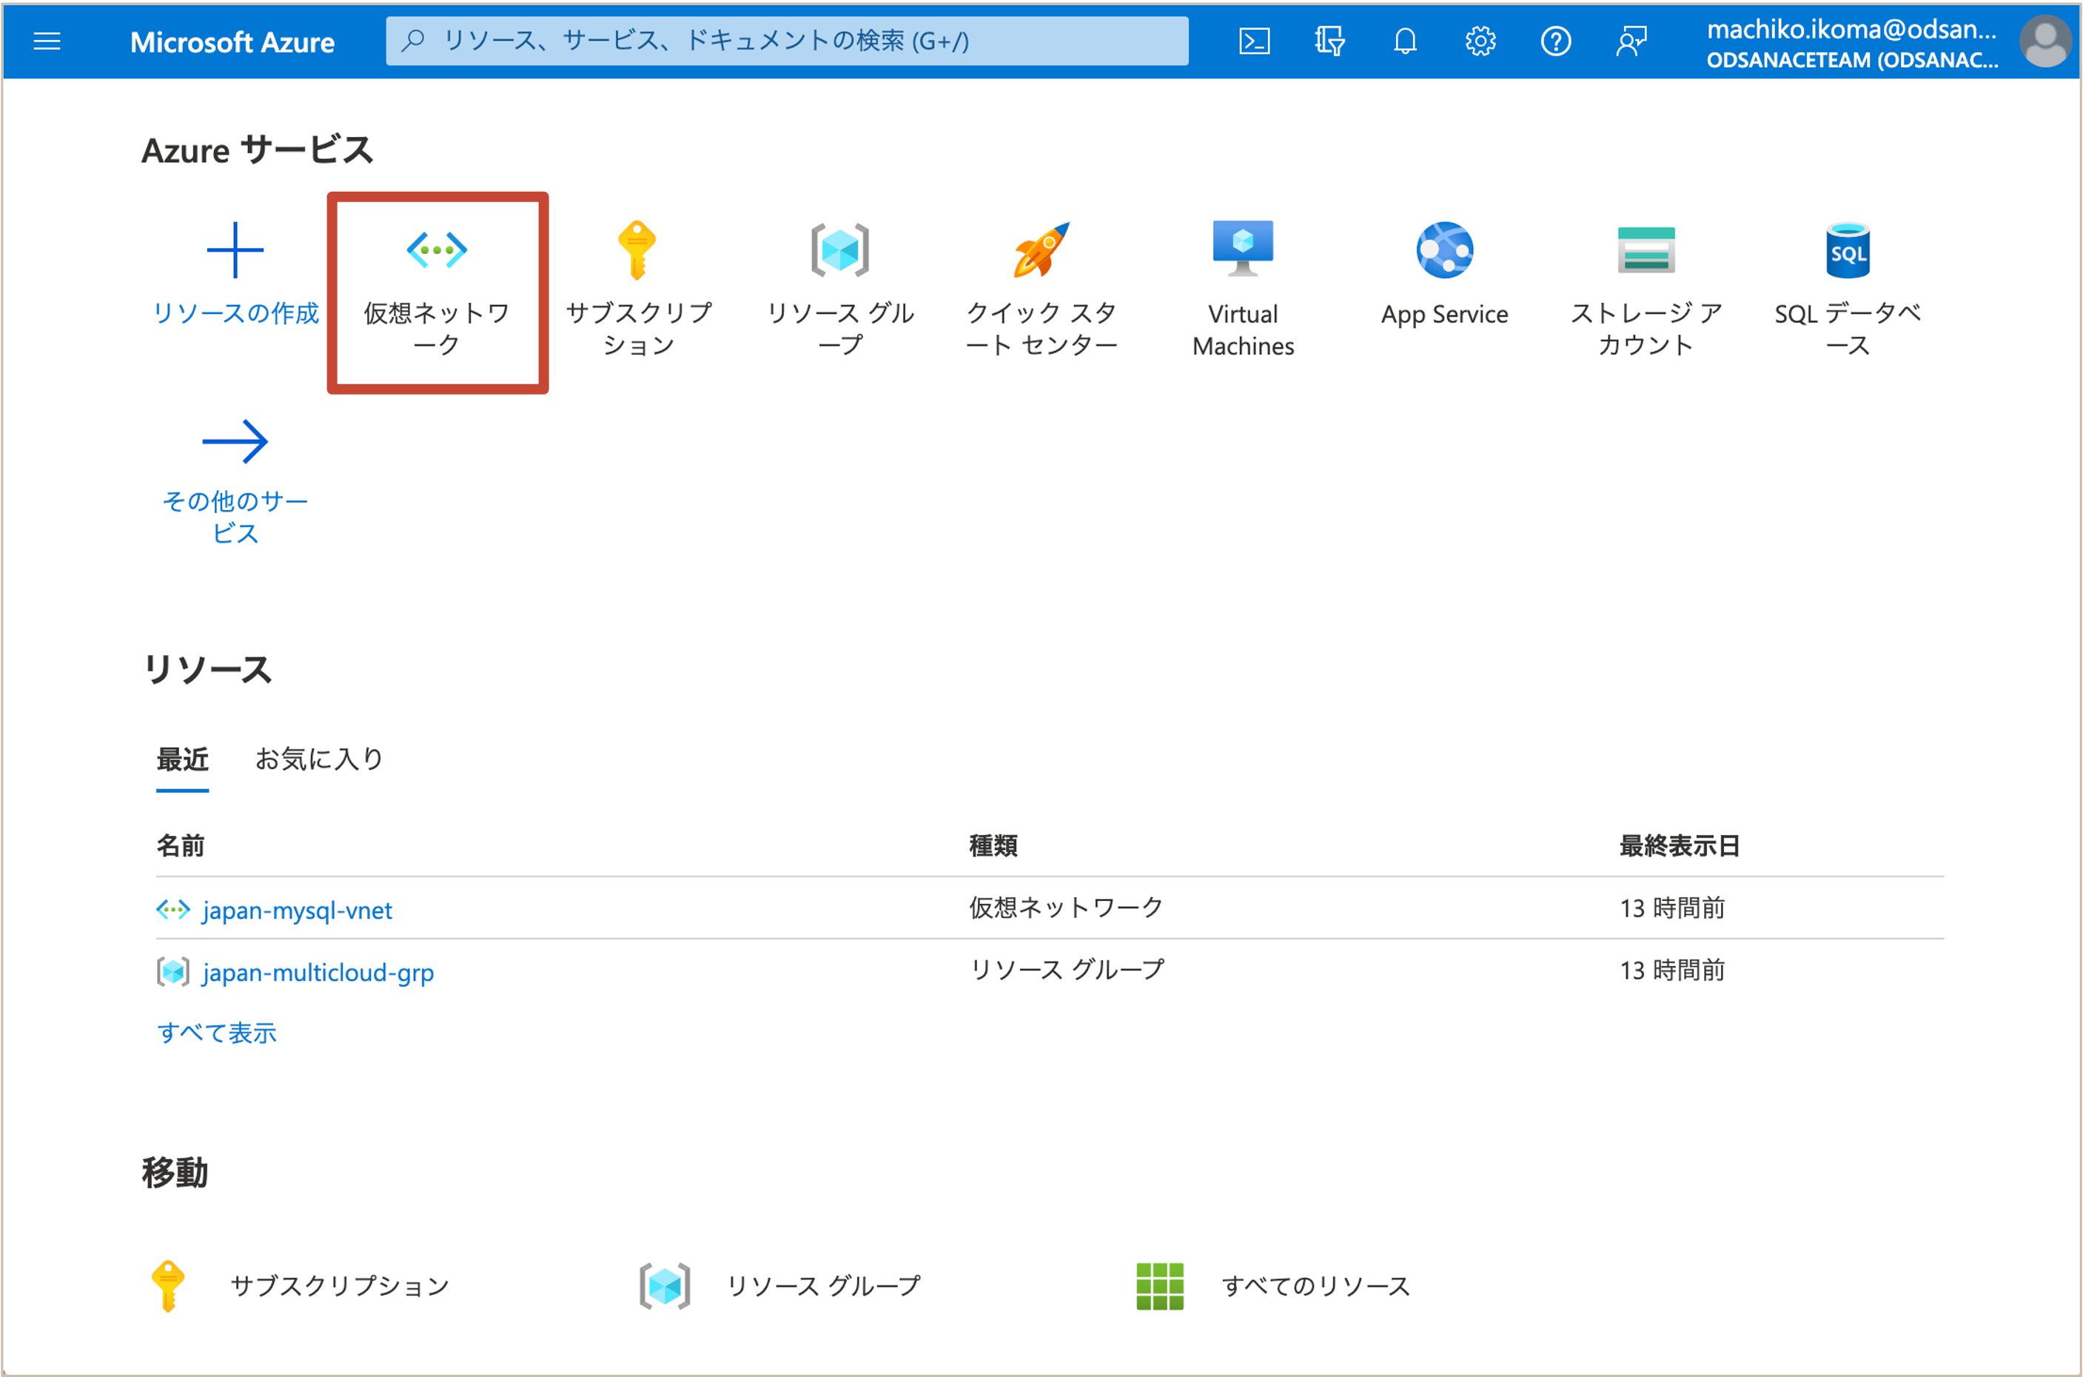The image size is (2083, 1377).
Task: Click the resource search field
Action: tap(786, 41)
